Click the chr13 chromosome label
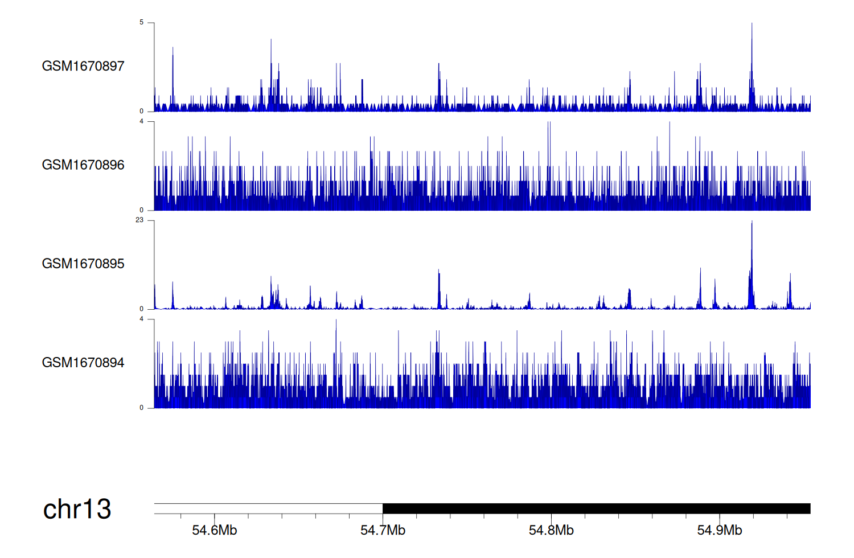The height and width of the screenshot is (558, 854). (x=77, y=509)
